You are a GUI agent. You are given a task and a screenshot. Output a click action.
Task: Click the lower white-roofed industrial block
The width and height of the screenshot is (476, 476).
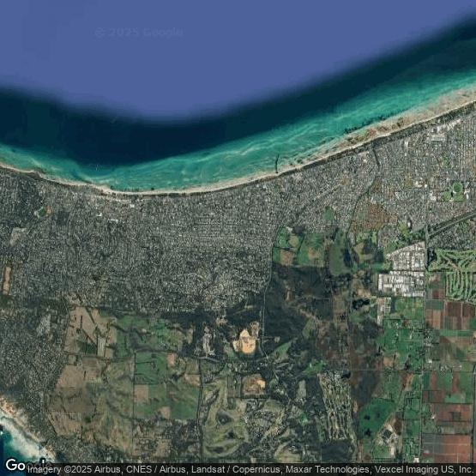tap(401, 284)
